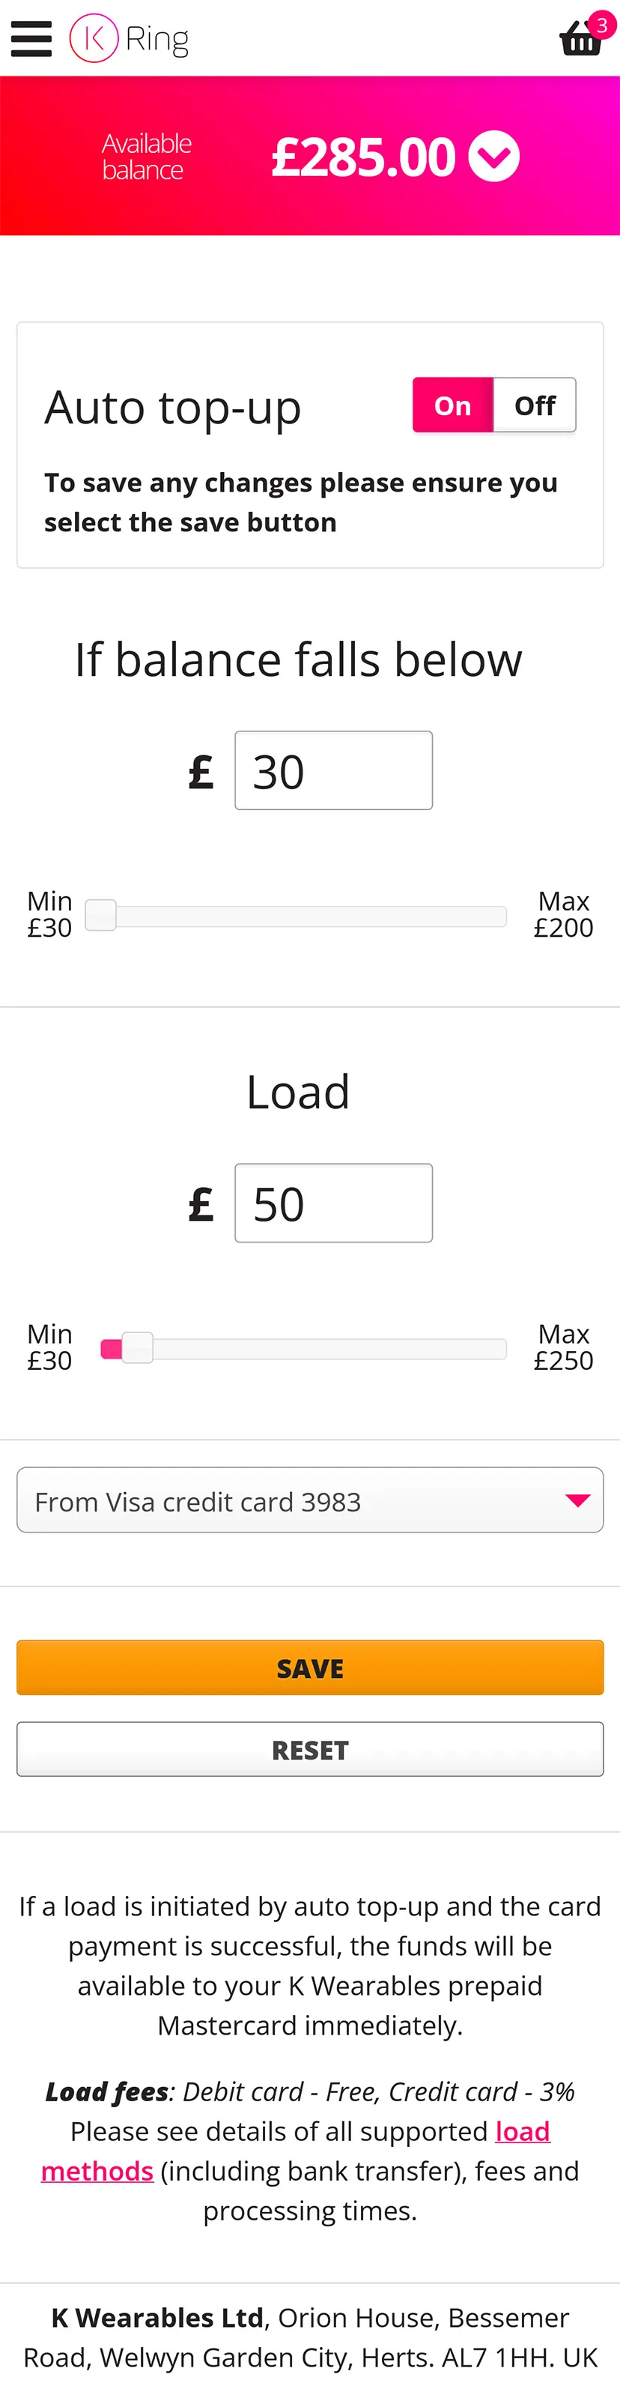620x2389 pixels.
Task: Open the load methods link
Action: 522,2131
